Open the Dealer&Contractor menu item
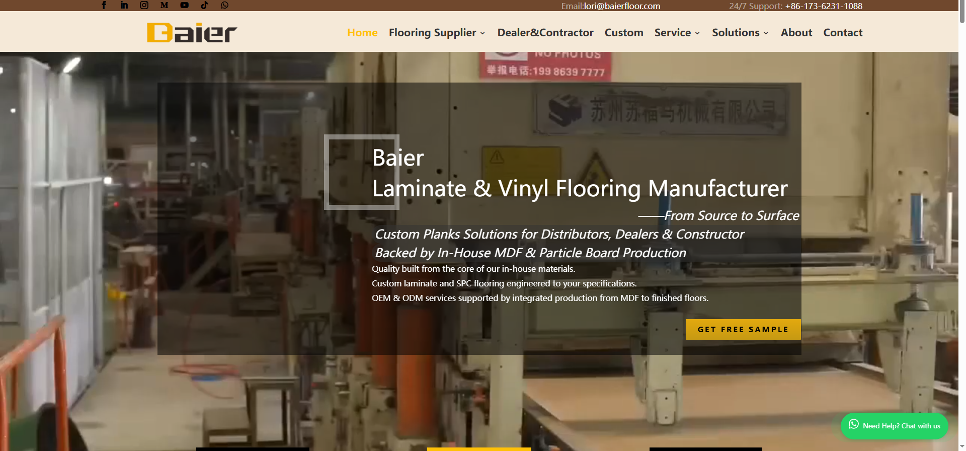Image resolution: width=966 pixels, height=451 pixels. [545, 33]
